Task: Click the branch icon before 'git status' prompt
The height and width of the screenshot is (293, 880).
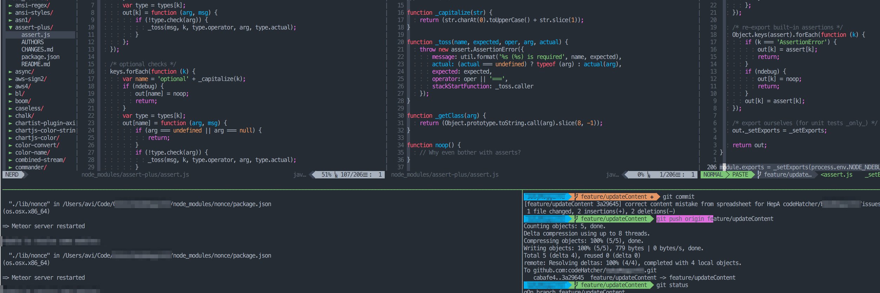Action: [576, 285]
